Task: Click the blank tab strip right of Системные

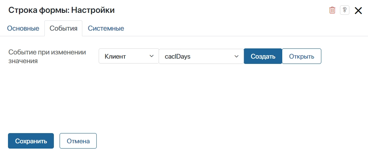Action: click(247, 28)
